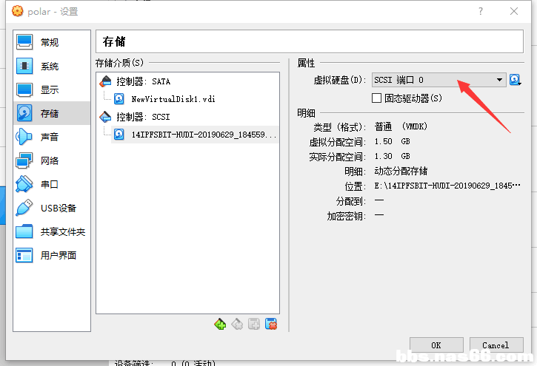This screenshot has height=366, width=537.
Task: Click the remove storage controller icon
Action: 237,324
